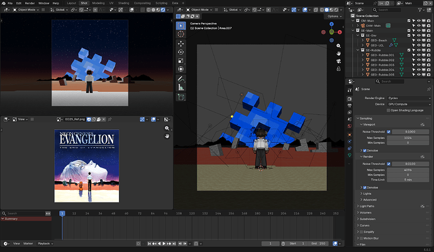Select the Move tool
The width and height of the screenshot is (434, 252).
point(181,43)
